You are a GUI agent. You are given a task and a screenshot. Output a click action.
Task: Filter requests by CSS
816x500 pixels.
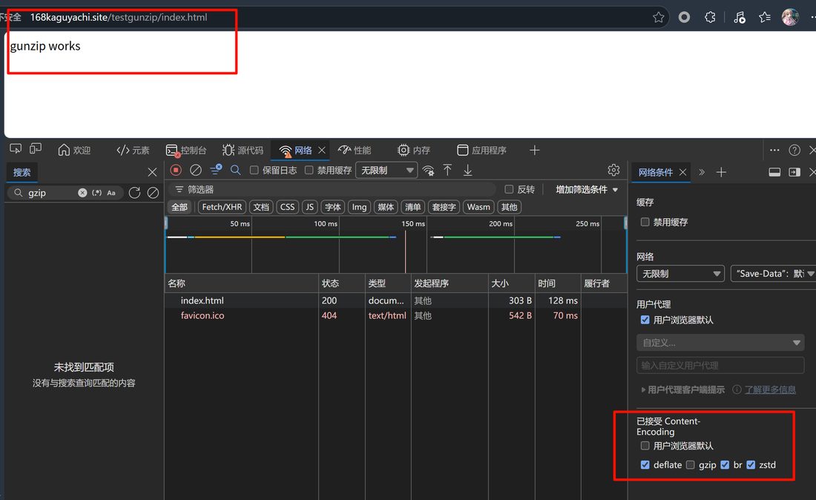coord(287,207)
